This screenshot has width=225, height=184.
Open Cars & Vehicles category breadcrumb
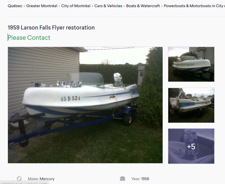[108, 6]
